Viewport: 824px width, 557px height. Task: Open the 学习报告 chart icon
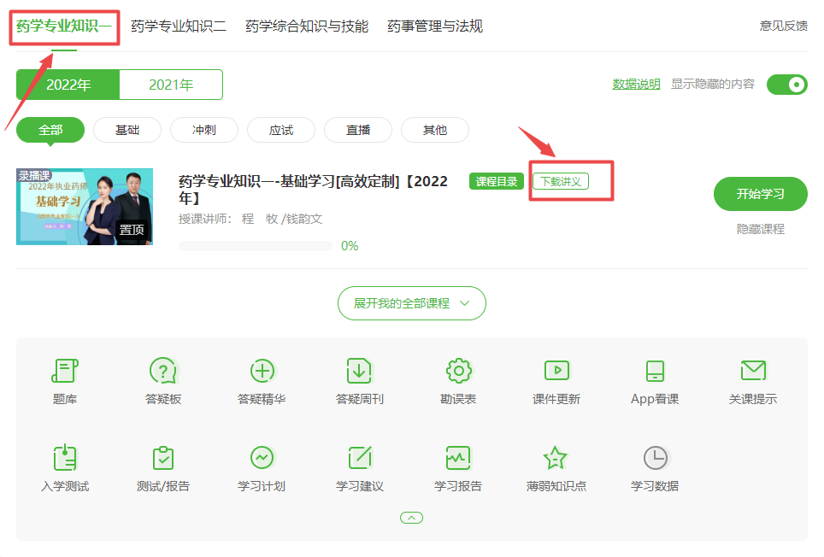pyautogui.click(x=458, y=458)
